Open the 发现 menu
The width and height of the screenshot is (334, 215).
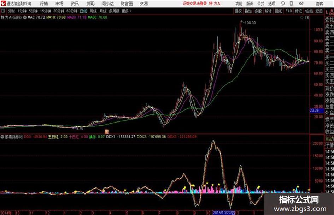point(90,4)
